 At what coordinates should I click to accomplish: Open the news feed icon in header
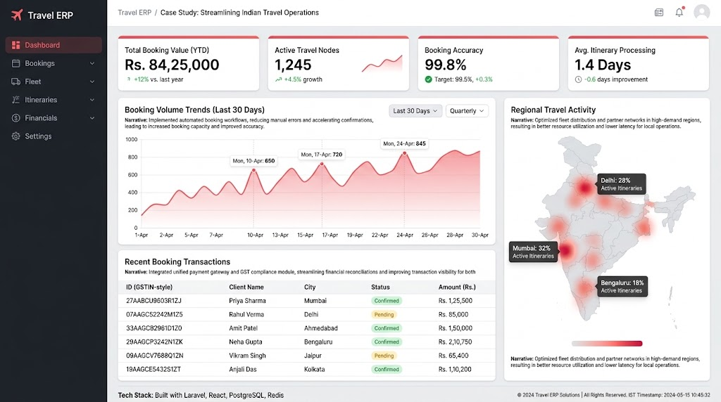click(x=659, y=13)
